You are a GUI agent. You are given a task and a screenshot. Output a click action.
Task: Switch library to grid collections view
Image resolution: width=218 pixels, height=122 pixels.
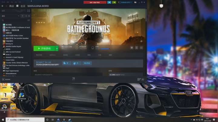point(29,11)
